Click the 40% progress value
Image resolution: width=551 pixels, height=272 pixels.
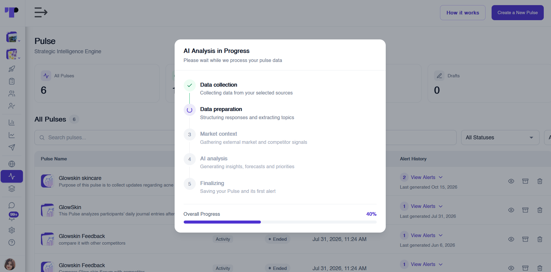pyautogui.click(x=371, y=214)
